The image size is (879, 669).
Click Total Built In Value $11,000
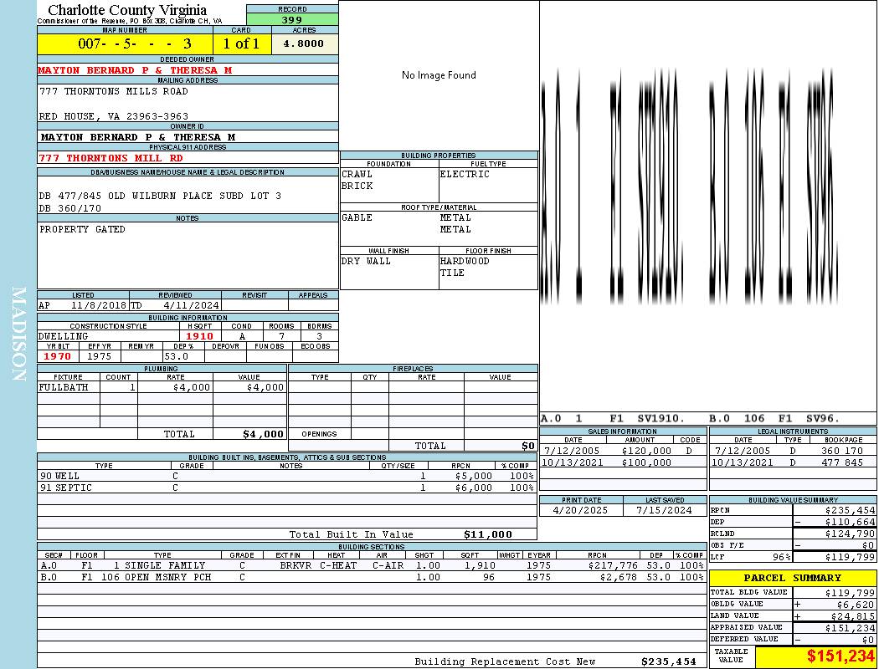(488, 534)
